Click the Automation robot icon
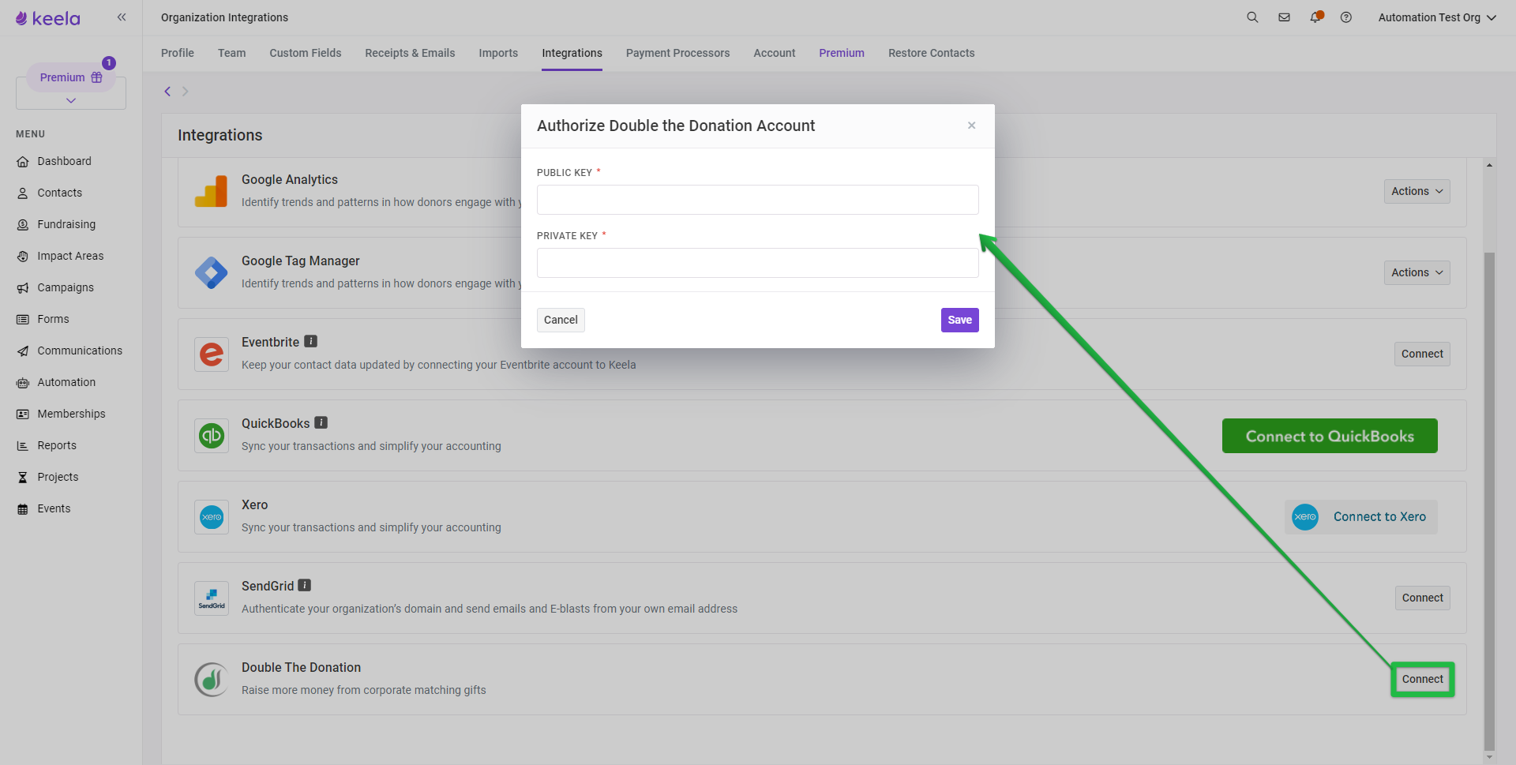 pyautogui.click(x=23, y=383)
